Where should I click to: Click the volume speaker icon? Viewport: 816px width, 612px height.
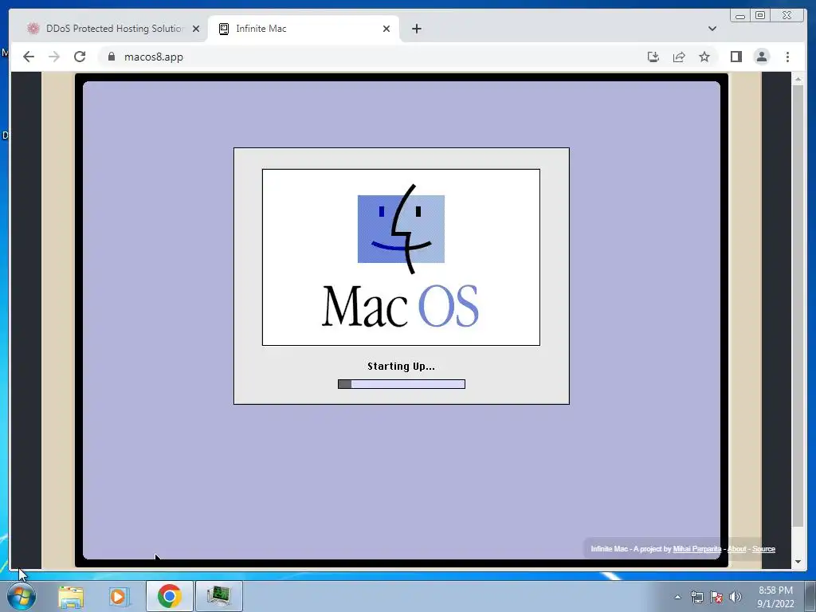tap(736, 597)
